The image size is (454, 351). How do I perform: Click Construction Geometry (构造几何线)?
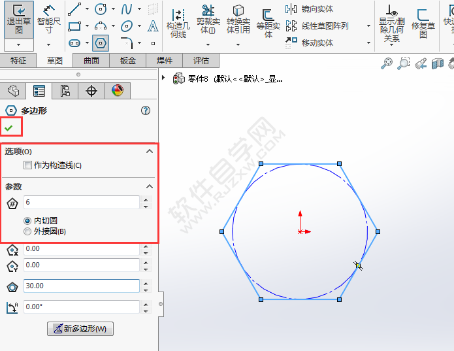(x=178, y=24)
